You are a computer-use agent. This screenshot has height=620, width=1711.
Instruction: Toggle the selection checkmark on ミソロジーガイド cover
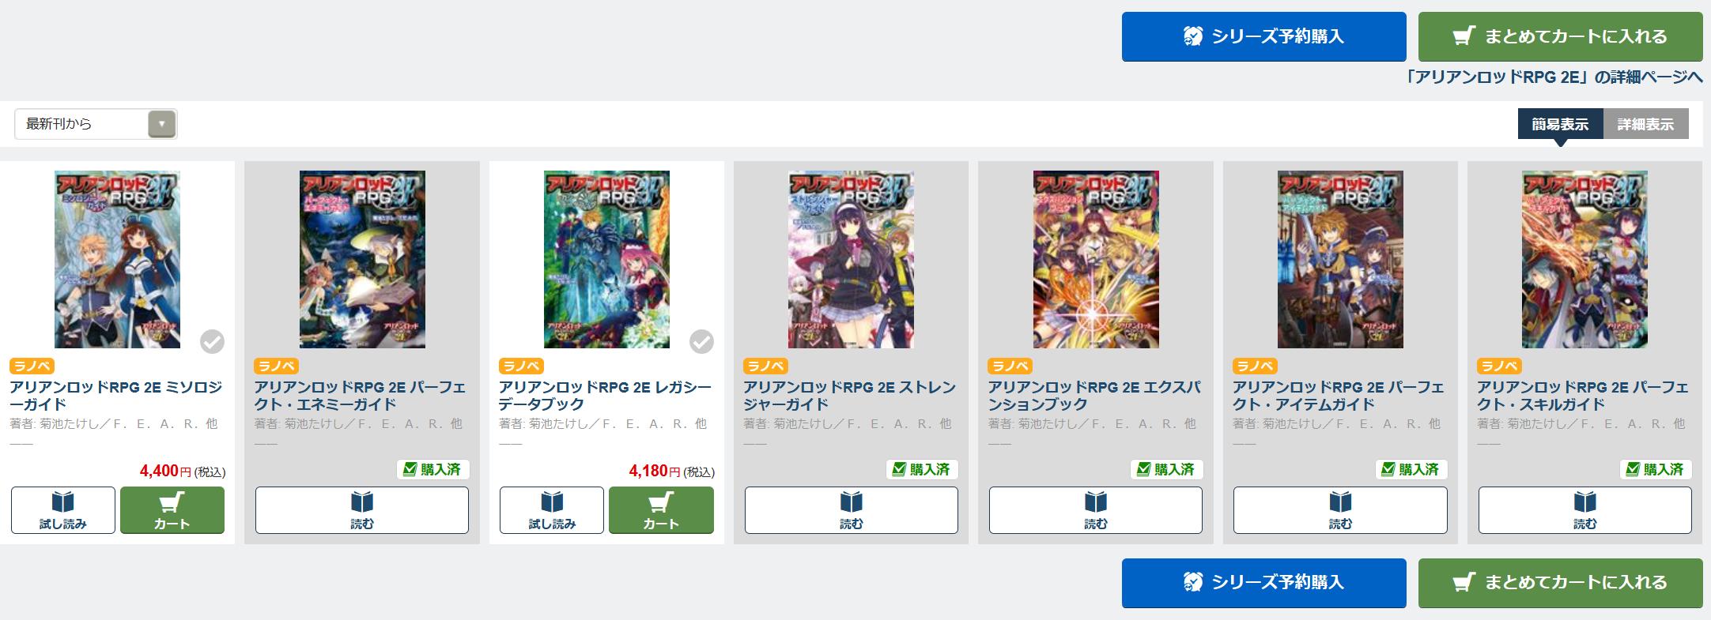(212, 341)
